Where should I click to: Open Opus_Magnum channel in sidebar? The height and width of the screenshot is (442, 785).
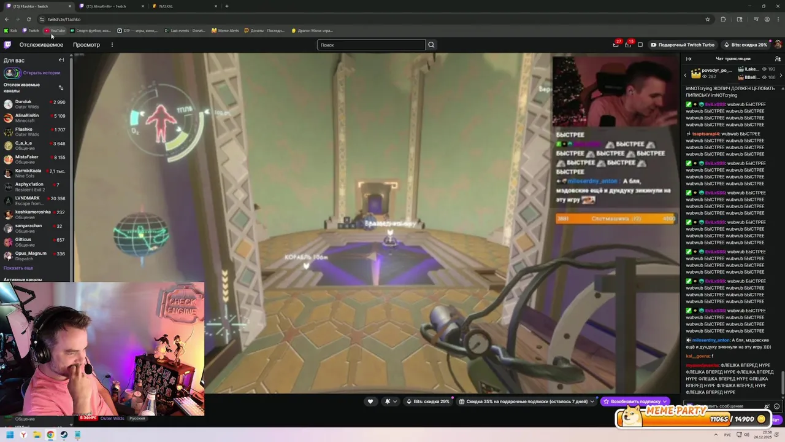coord(36,255)
